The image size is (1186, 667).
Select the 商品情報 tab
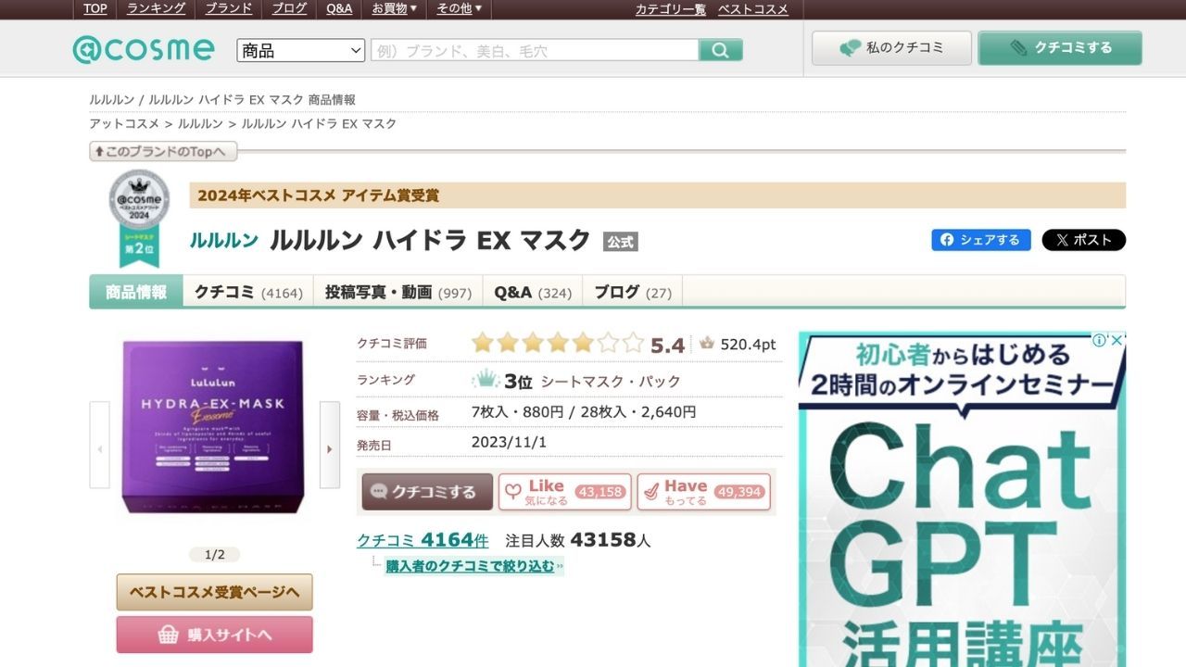(136, 292)
